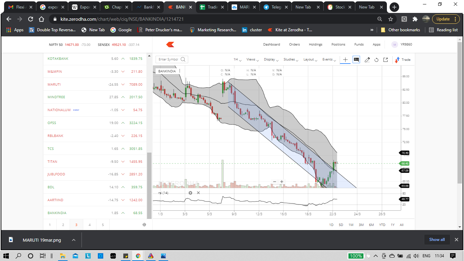Select the 1D range button
This screenshot has height=261, width=464.
(x=331, y=225)
